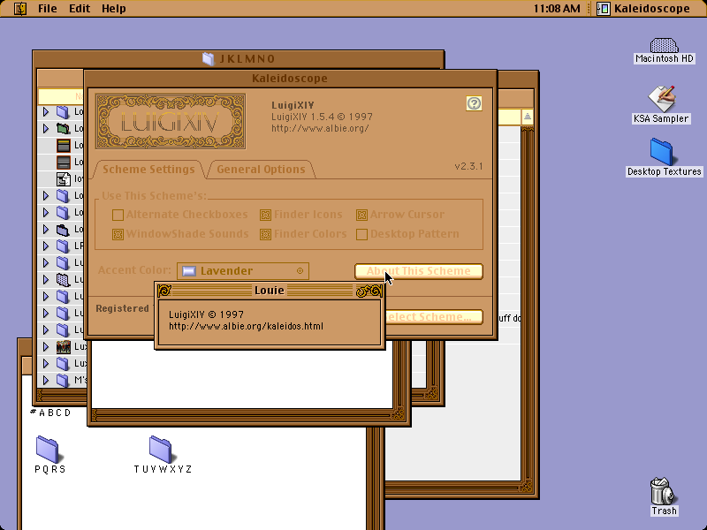Click the right ornament box on the Louie title bar

tap(369, 291)
